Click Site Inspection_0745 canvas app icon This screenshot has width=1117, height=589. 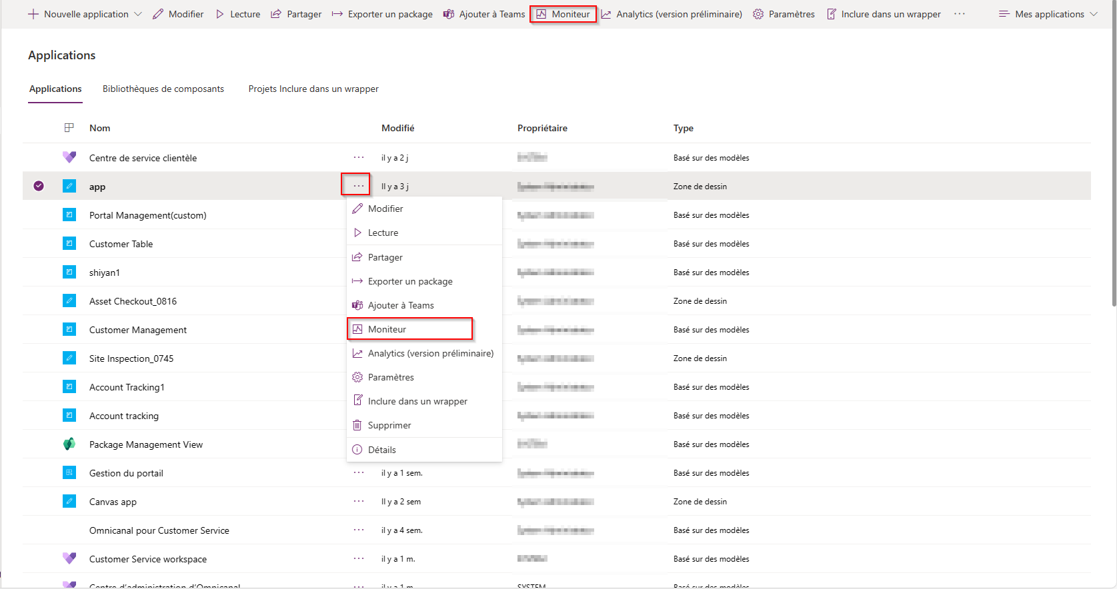click(x=69, y=358)
